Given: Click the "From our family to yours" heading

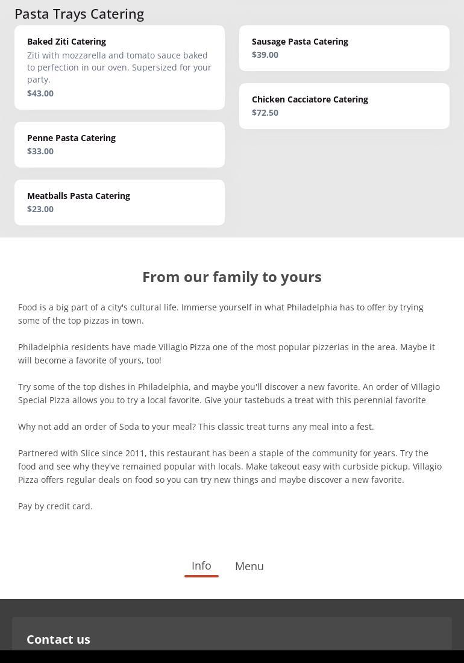Looking at the screenshot, I should click(232, 277).
